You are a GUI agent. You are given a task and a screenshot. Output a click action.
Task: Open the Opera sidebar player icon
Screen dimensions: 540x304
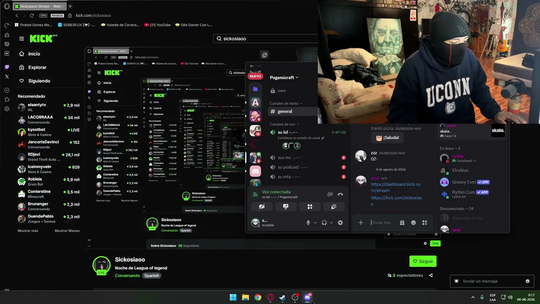7,90
